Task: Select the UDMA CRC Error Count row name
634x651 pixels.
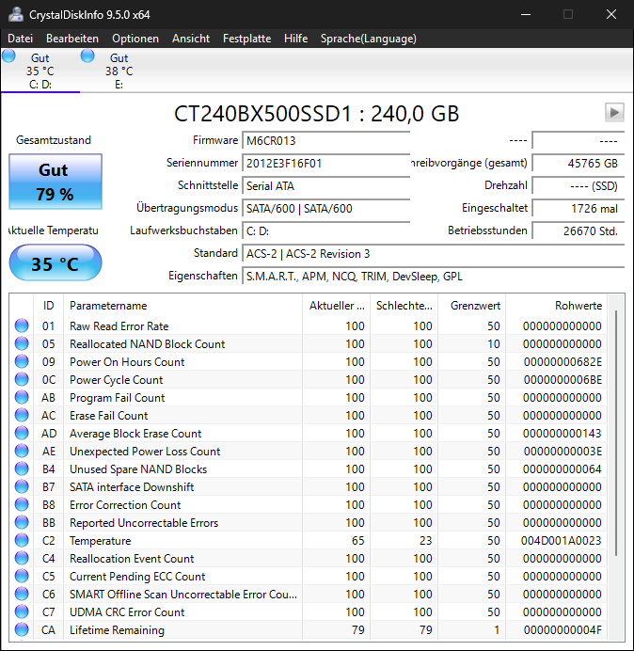Action: click(x=127, y=612)
